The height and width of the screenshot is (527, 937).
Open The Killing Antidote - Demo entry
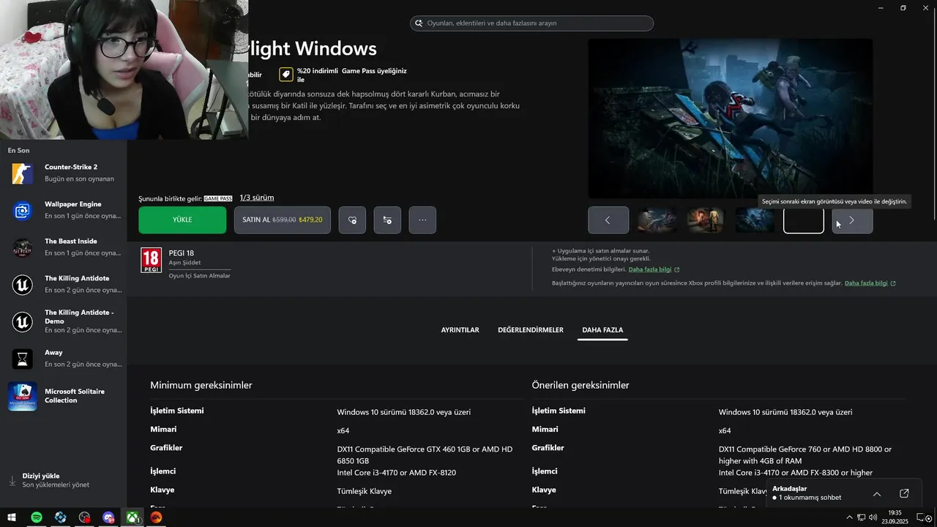click(x=64, y=321)
